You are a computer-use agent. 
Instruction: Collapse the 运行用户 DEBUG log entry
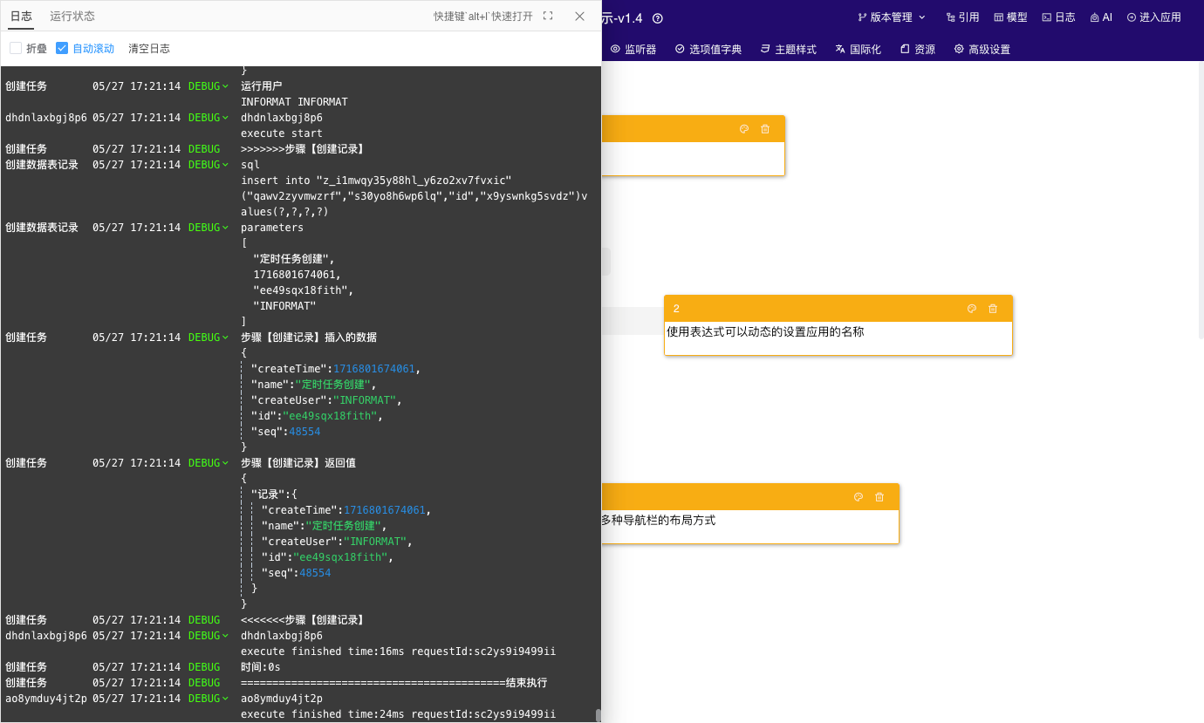225,86
